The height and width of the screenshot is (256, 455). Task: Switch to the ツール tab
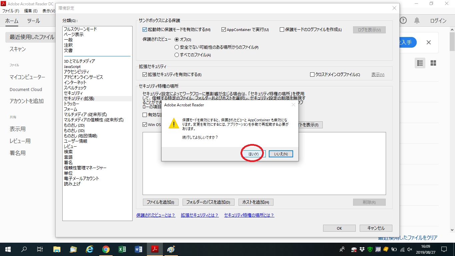(34, 21)
